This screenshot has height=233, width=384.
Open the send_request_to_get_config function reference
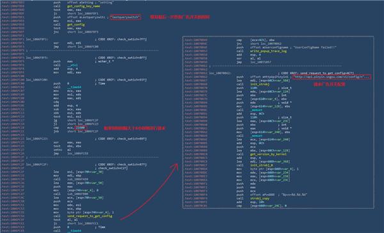[90, 216]
